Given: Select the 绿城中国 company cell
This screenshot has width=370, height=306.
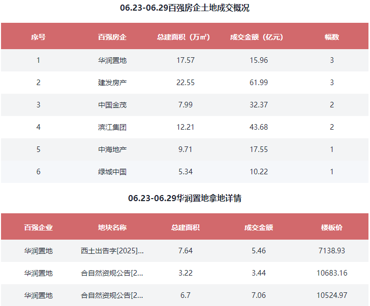Looking at the screenshot, I should (112, 172).
